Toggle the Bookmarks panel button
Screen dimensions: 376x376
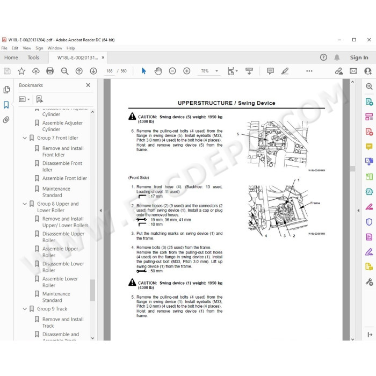(6, 105)
